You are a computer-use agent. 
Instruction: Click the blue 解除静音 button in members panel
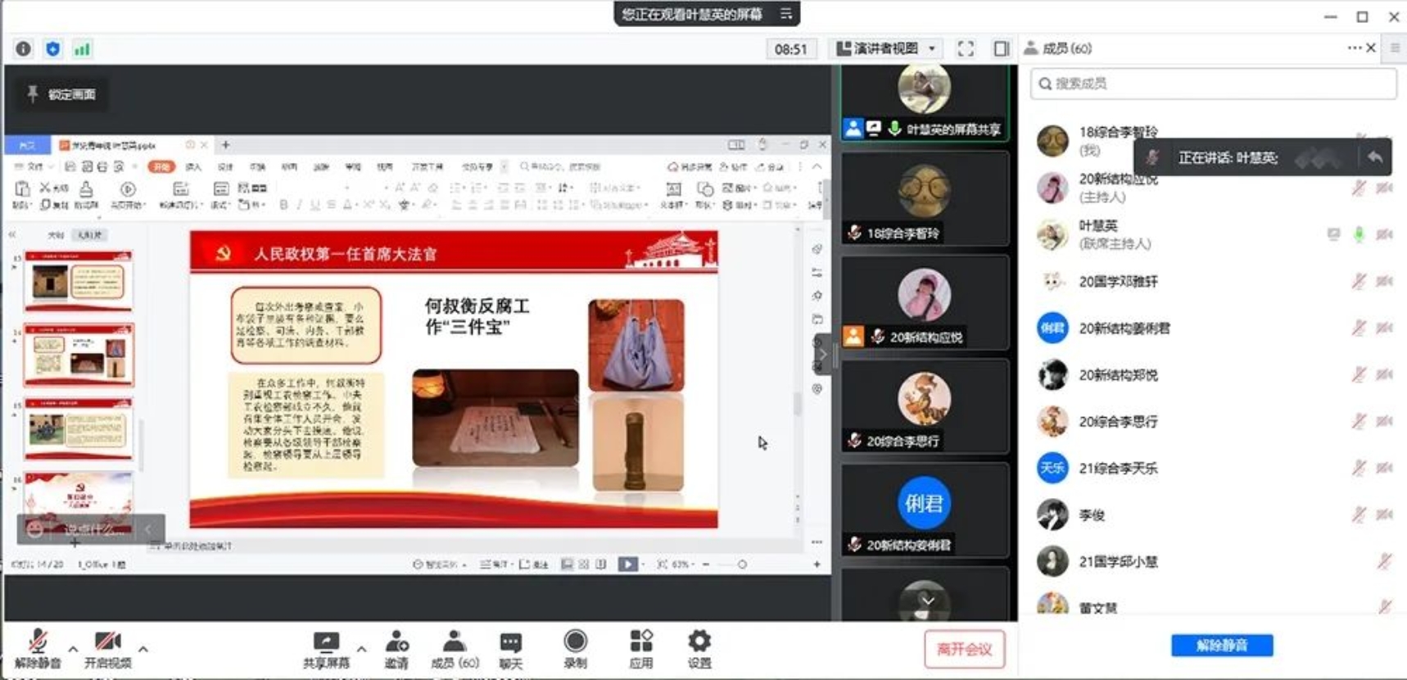tap(1222, 646)
